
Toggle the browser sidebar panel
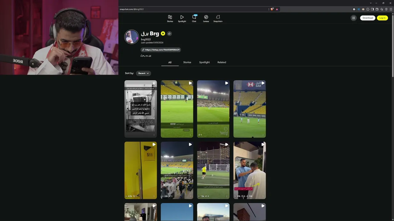[x=372, y=9]
